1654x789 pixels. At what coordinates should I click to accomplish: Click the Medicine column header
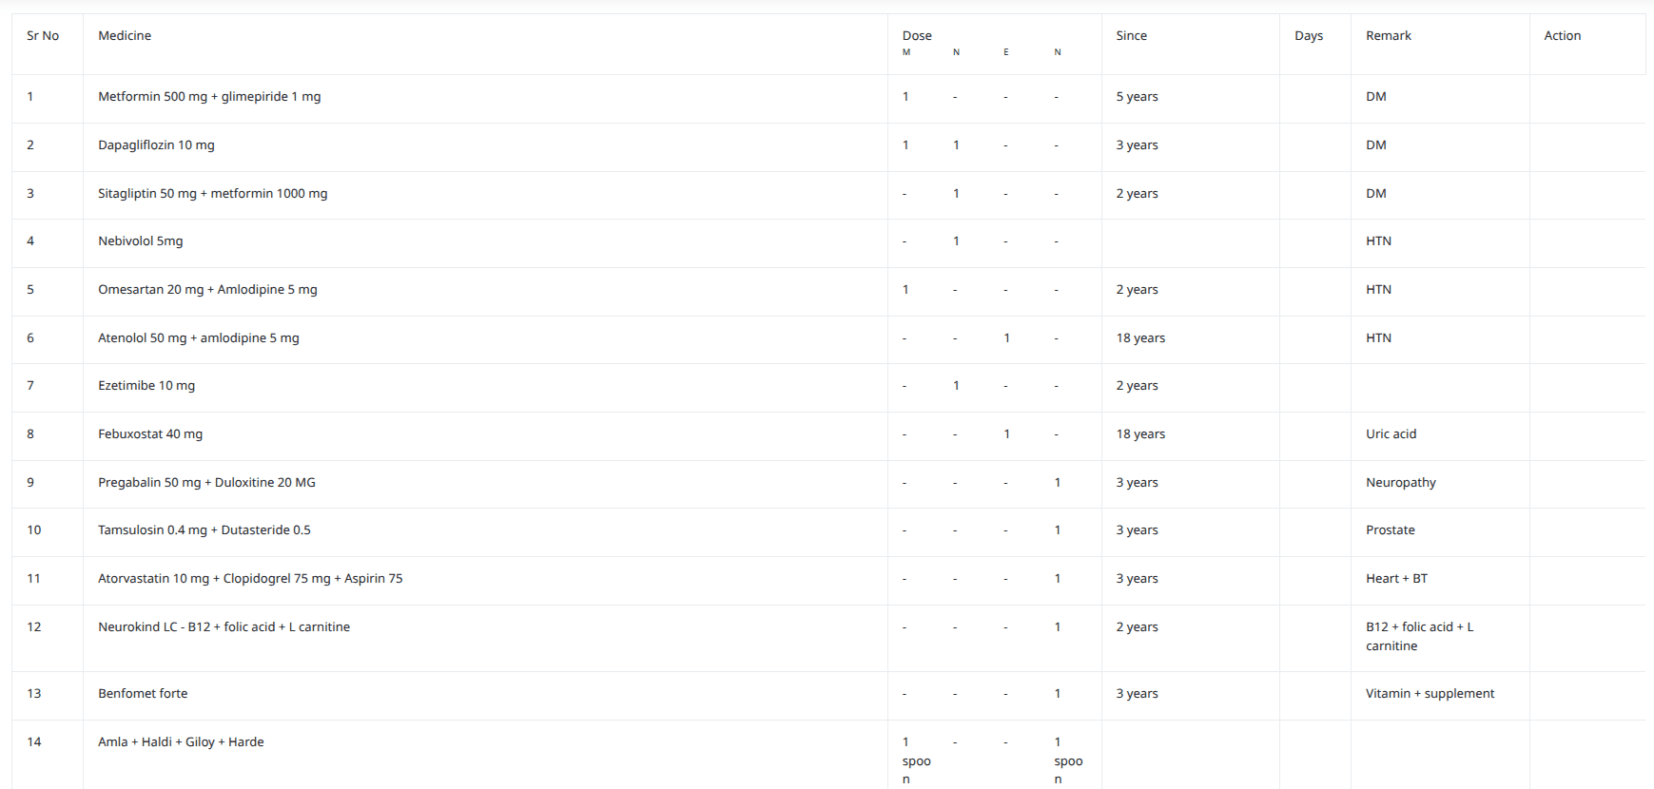(x=125, y=36)
